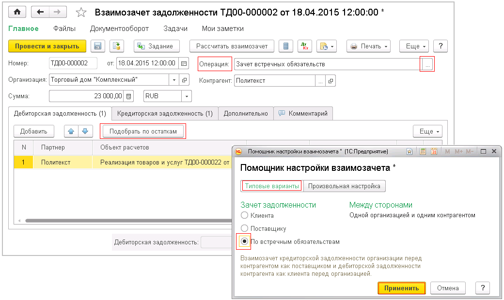This screenshot has width=504, height=300.
Task: Open the calendar icon in the Помощник title bar
Action: click(x=434, y=151)
